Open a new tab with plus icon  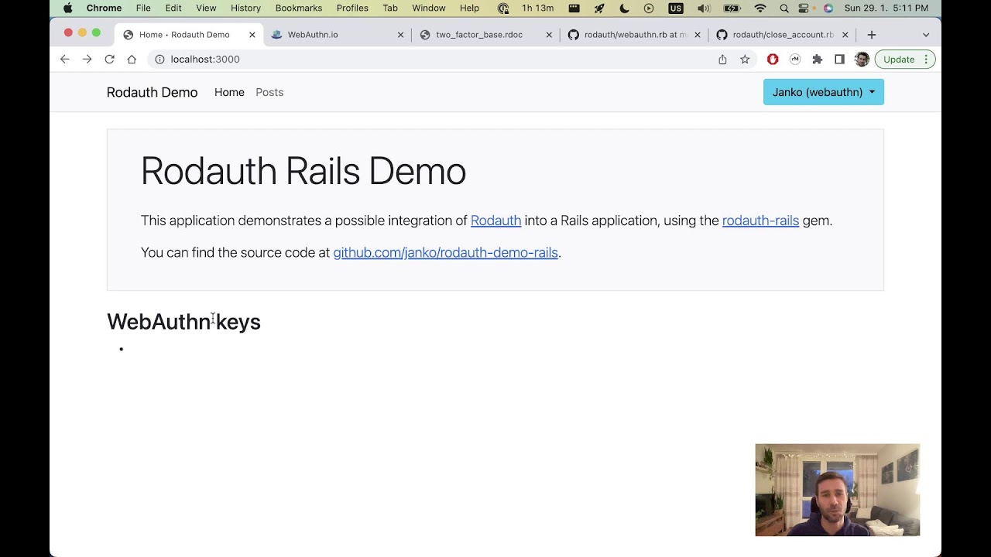[872, 35]
